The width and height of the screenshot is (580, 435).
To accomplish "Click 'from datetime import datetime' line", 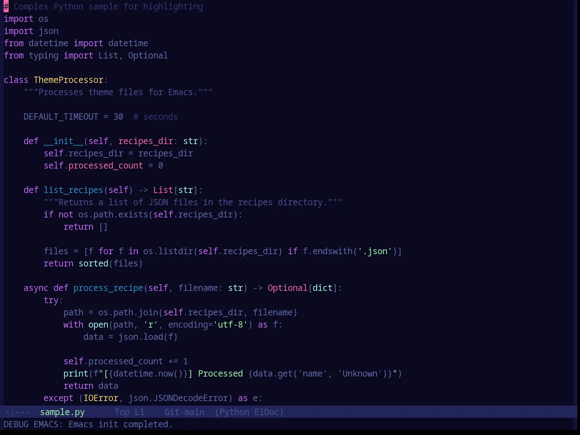I will tap(76, 43).
